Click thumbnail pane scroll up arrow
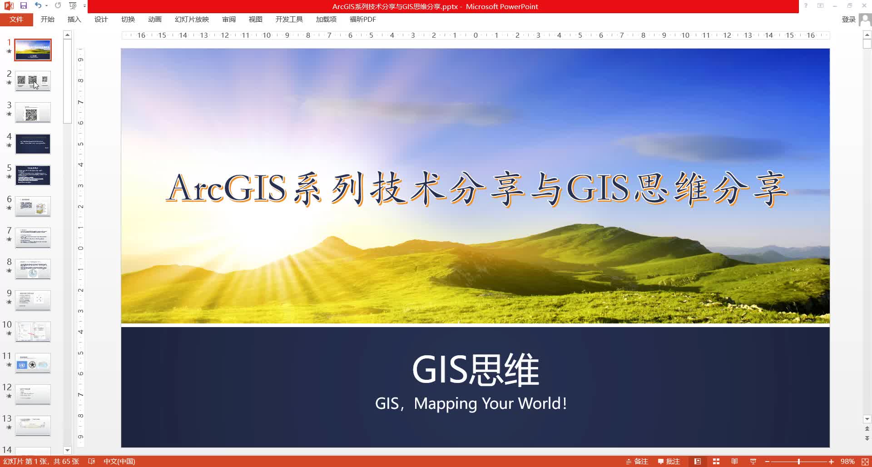The height and width of the screenshot is (467, 872). click(67, 35)
